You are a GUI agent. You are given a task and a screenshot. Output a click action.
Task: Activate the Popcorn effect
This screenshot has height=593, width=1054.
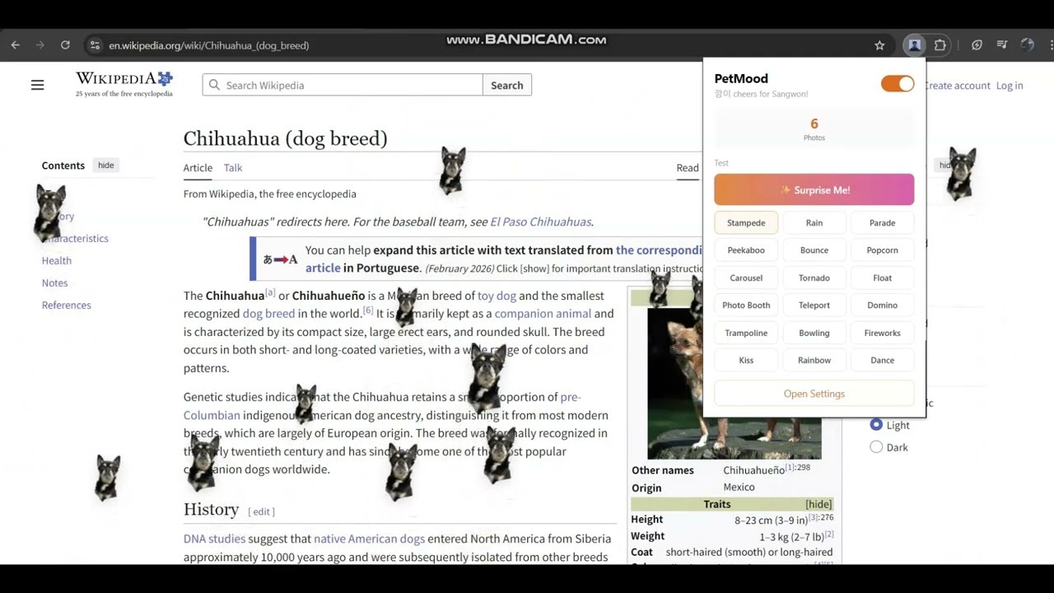coord(883,250)
